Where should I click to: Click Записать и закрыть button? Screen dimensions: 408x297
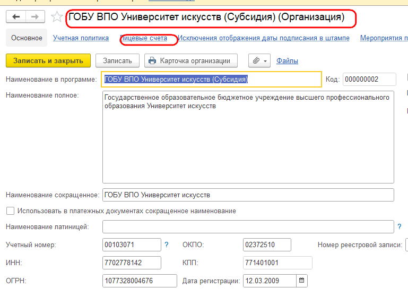(48, 60)
